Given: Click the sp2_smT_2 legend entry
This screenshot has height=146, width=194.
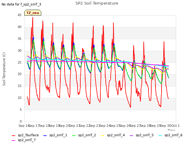Looking at the screenshot, I should tap(84, 135).
